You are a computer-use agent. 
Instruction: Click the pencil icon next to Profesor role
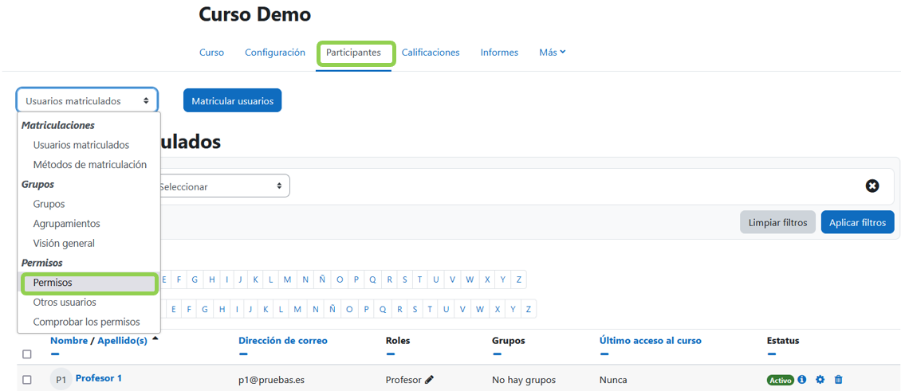430,380
